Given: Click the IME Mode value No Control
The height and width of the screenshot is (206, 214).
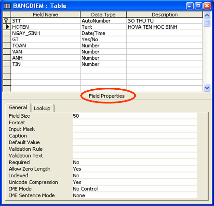Looking at the screenshot, I should pos(135,189).
